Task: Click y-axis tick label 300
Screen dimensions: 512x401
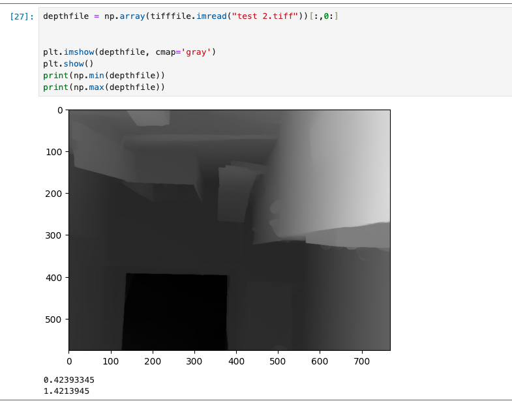Action: click(x=53, y=235)
